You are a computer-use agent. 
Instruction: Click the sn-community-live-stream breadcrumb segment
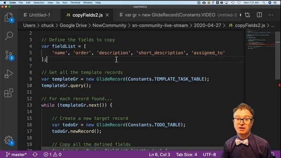tap(160, 25)
